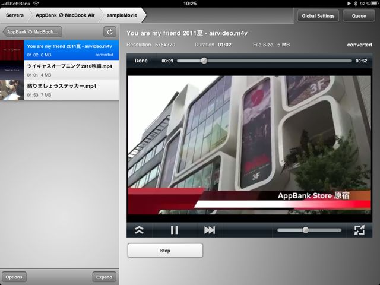Image resolution: width=380 pixels, height=285 pixels.
Task: Tap the 92% battery indicator
Action: pos(369,4)
